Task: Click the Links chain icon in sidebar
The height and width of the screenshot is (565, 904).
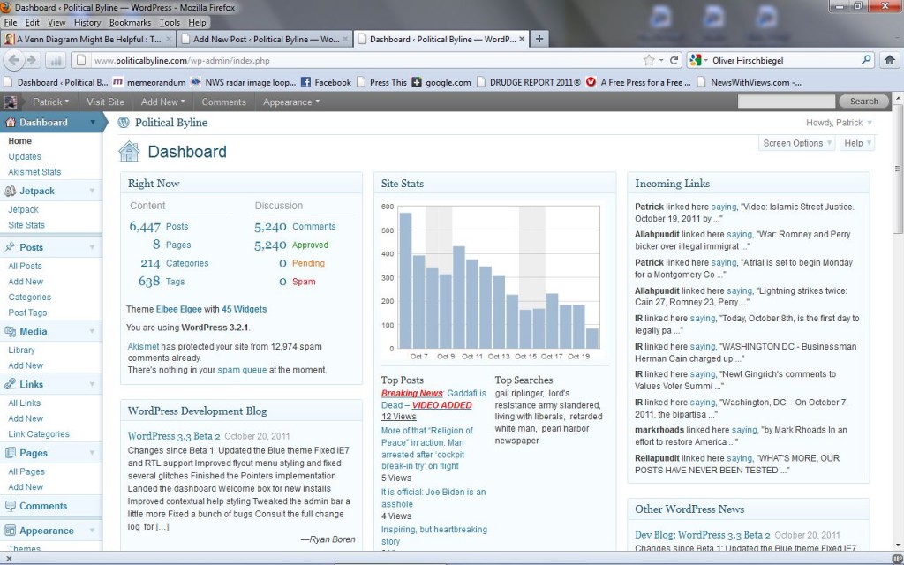Action: click(x=11, y=385)
